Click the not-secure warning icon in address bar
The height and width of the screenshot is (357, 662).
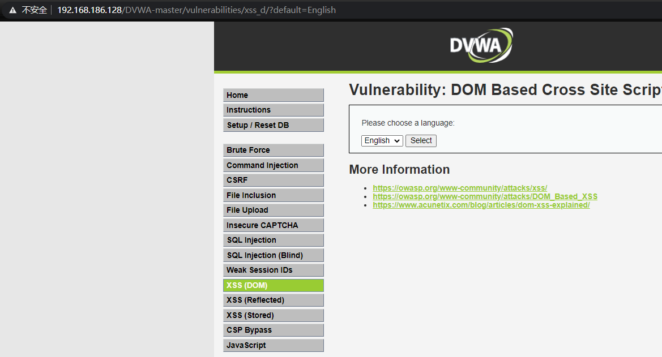tap(12, 10)
